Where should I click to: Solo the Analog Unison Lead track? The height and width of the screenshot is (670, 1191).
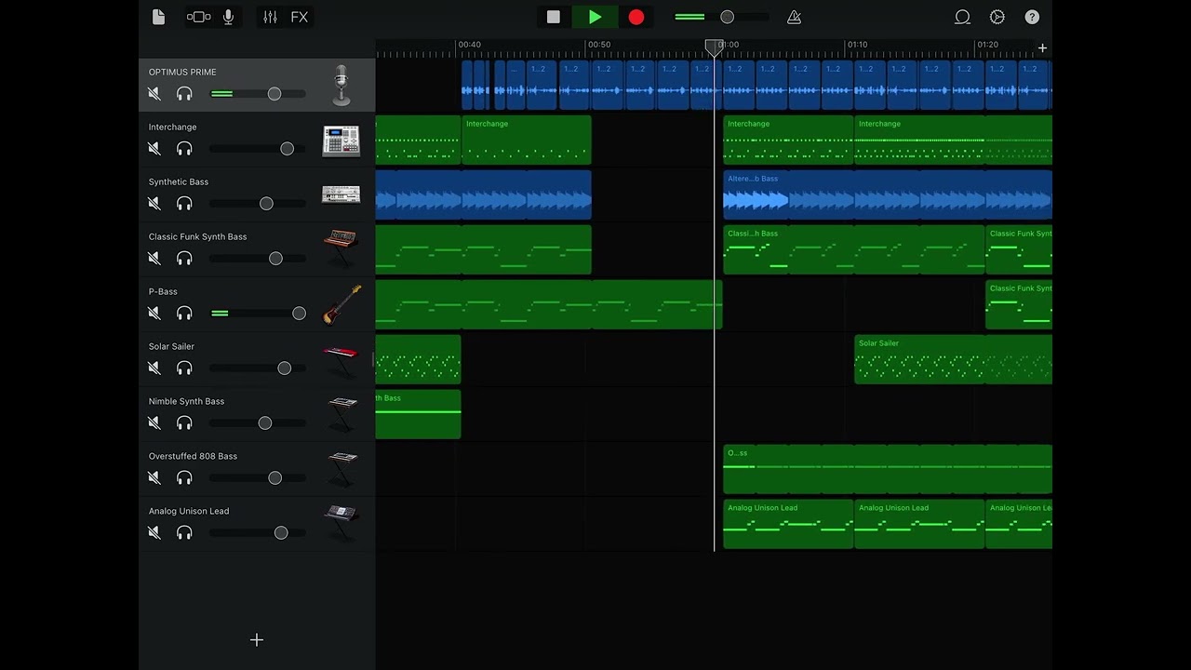tap(184, 533)
